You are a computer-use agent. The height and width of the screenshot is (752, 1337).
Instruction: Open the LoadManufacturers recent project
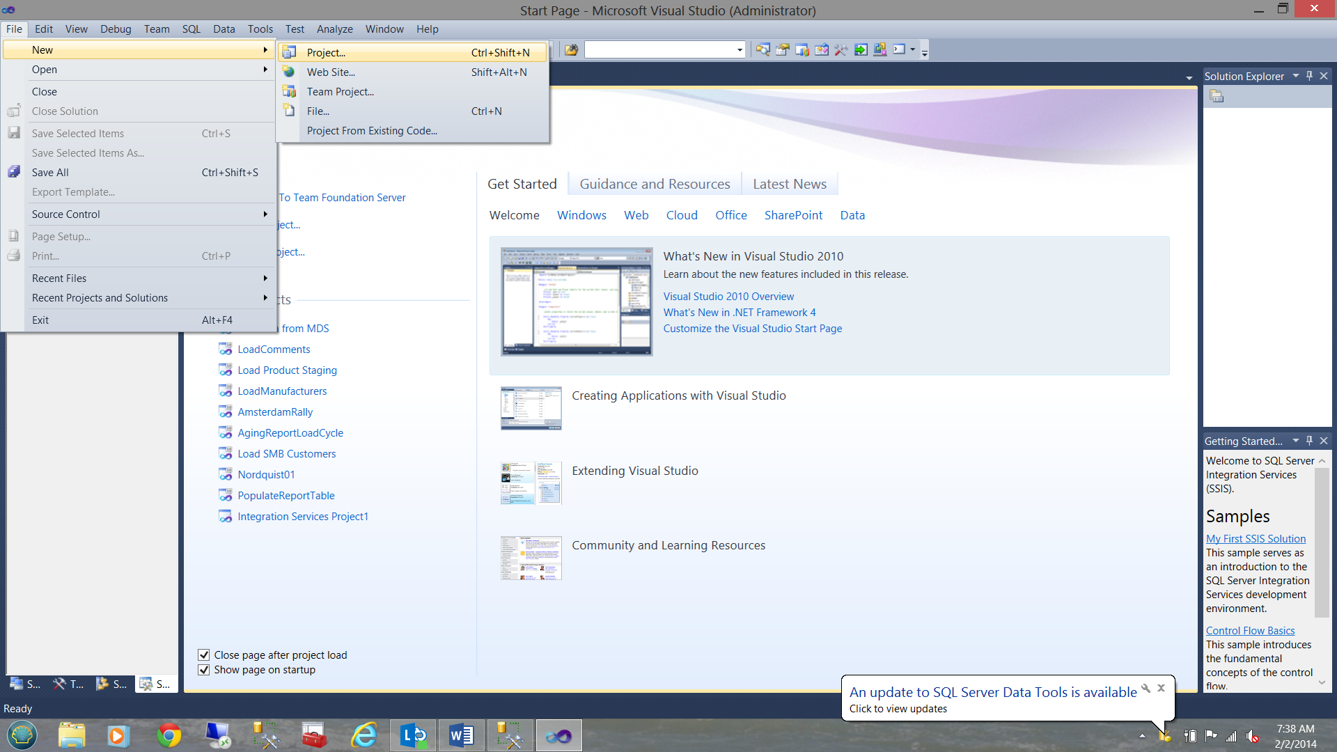point(282,391)
